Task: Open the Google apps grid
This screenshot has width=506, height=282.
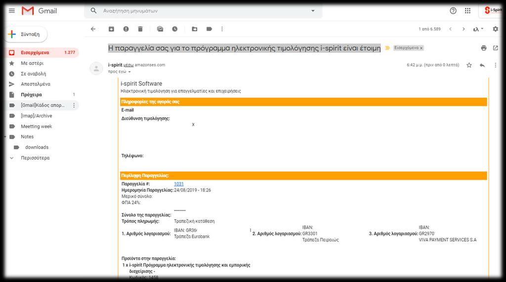Action: [x=467, y=11]
